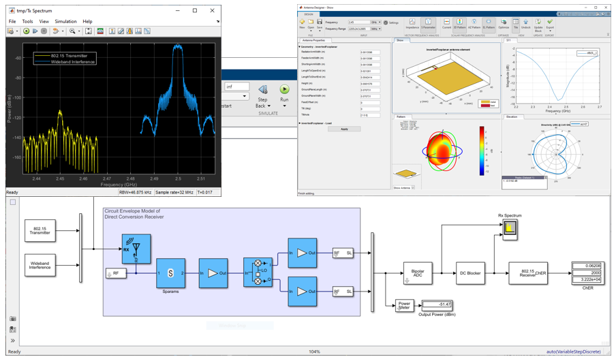
Task: Click the Current distribution icon
Action: pyautogui.click(x=446, y=24)
